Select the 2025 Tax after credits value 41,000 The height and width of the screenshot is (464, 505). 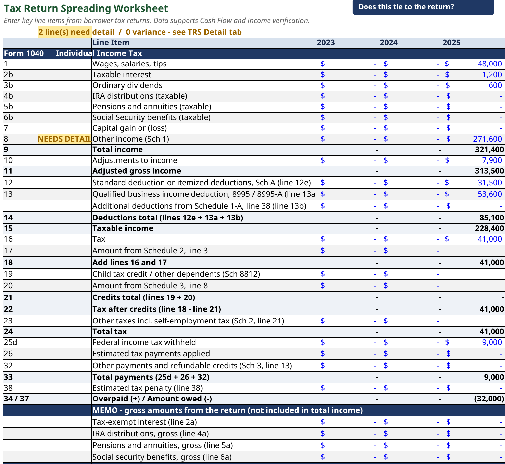click(473, 309)
